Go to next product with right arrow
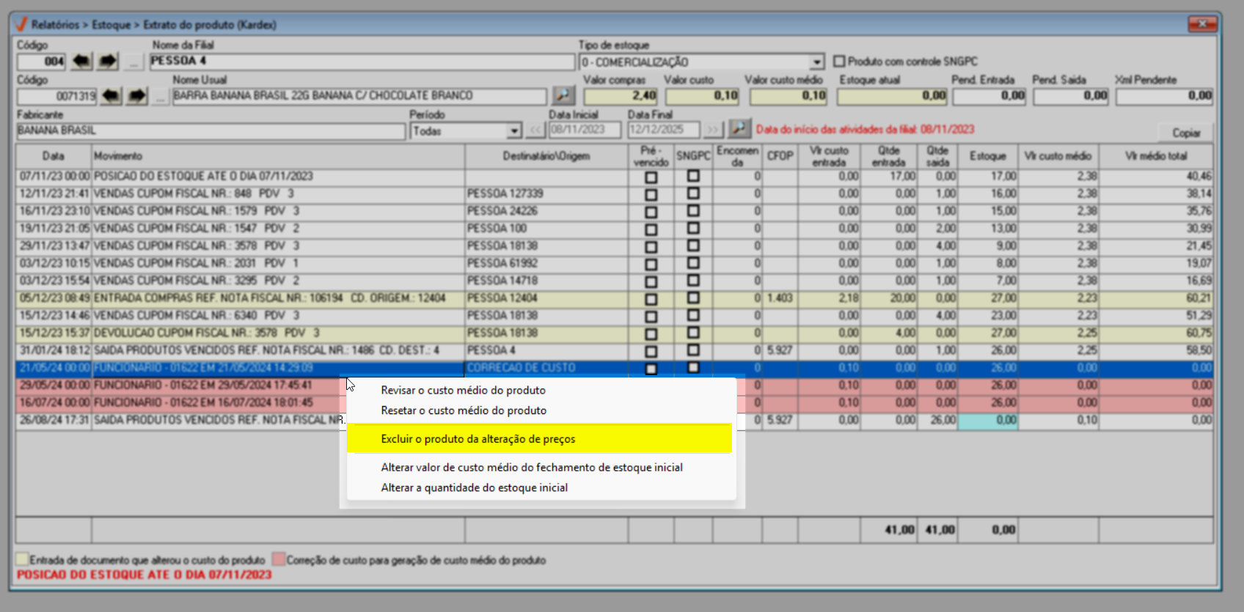 click(x=137, y=96)
